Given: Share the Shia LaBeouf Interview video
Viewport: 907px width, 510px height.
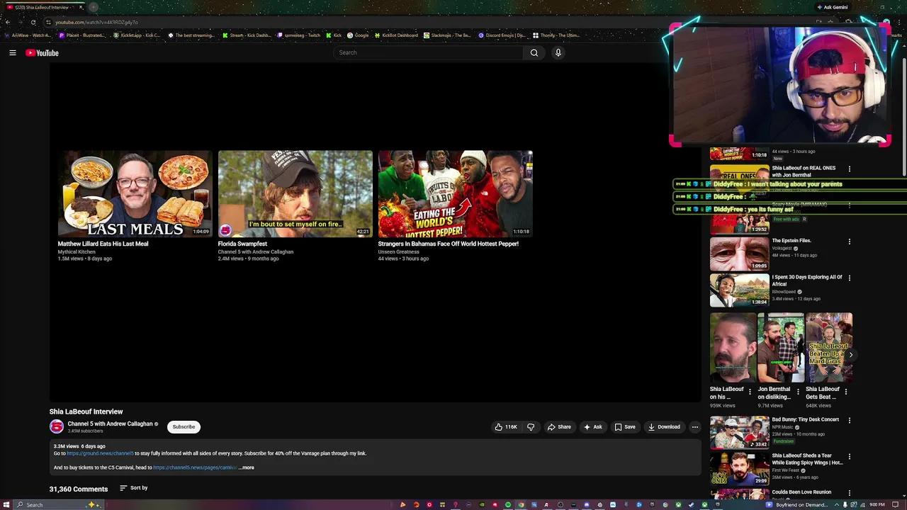Looking at the screenshot, I should pyautogui.click(x=559, y=426).
